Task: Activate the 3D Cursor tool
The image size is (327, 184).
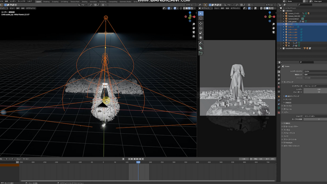Action: pos(201,18)
